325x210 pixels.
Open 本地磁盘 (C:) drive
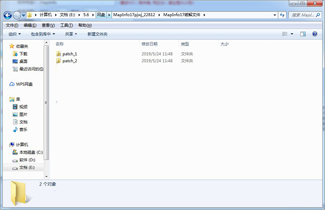(31, 152)
